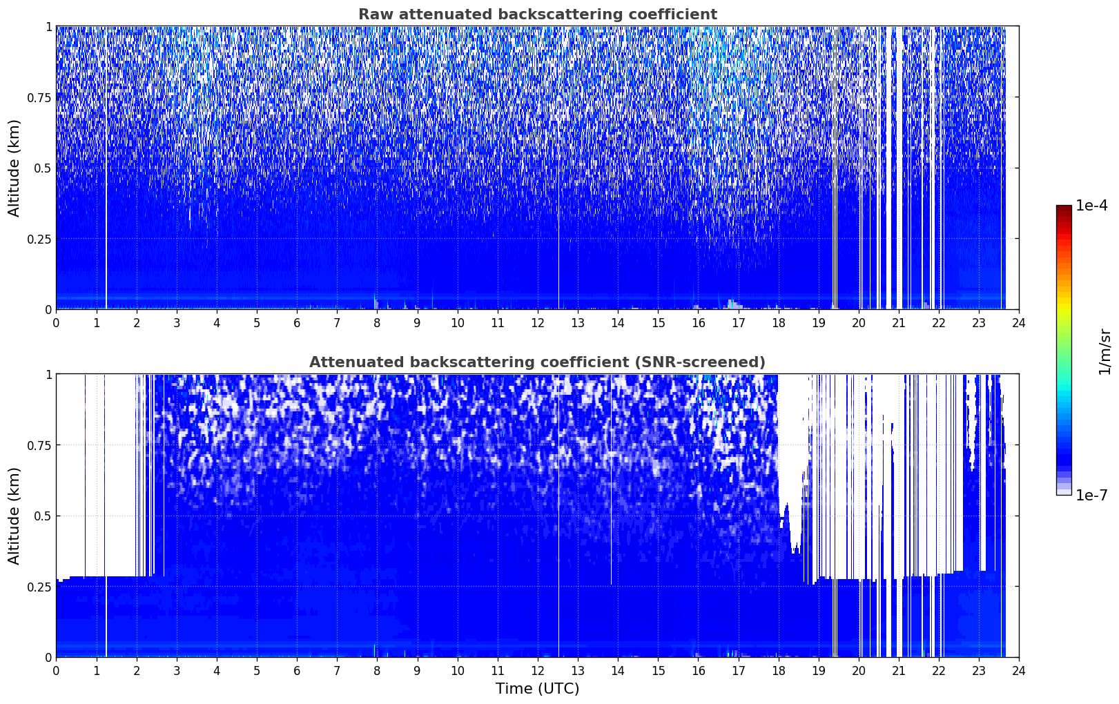Click the 'Attenuated backscattering coefficient (SNR-screened)' title
1119x704 pixels.
[537, 362]
